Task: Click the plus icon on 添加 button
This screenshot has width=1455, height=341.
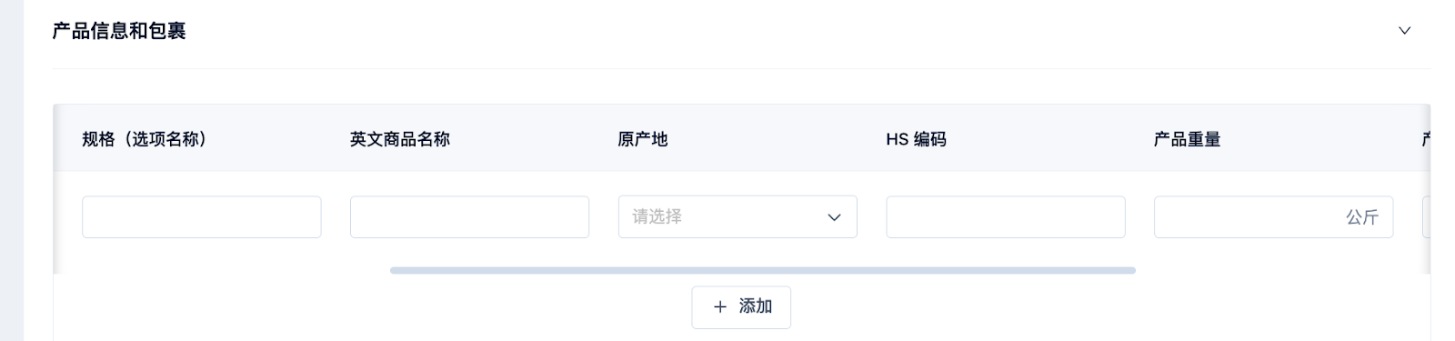Action: point(720,307)
